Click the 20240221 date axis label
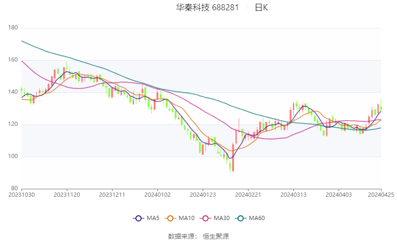 248,194
